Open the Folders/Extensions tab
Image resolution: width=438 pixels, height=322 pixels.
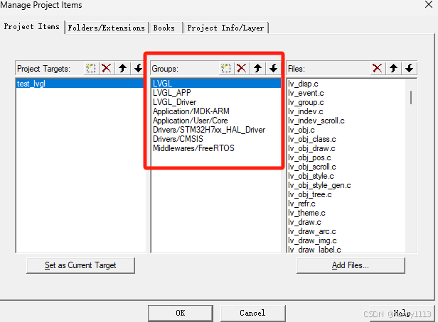pyautogui.click(x=107, y=28)
